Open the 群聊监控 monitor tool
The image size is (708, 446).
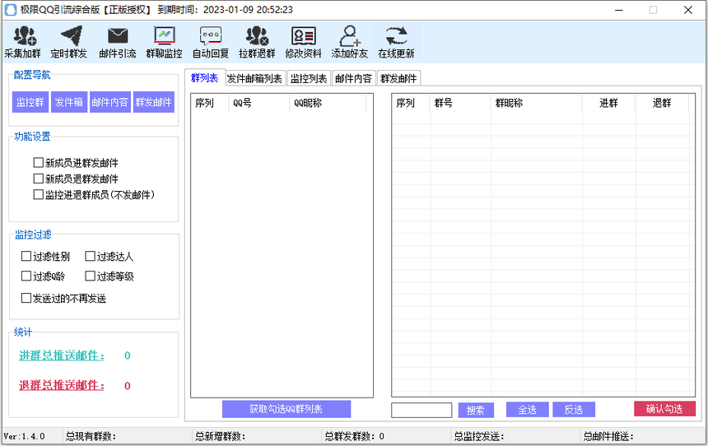coord(164,41)
